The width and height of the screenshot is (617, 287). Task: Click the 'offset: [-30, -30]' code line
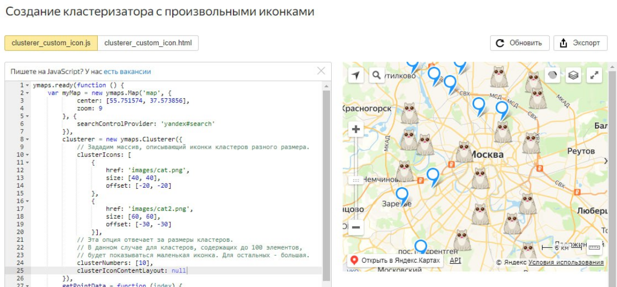[x=139, y=224]
